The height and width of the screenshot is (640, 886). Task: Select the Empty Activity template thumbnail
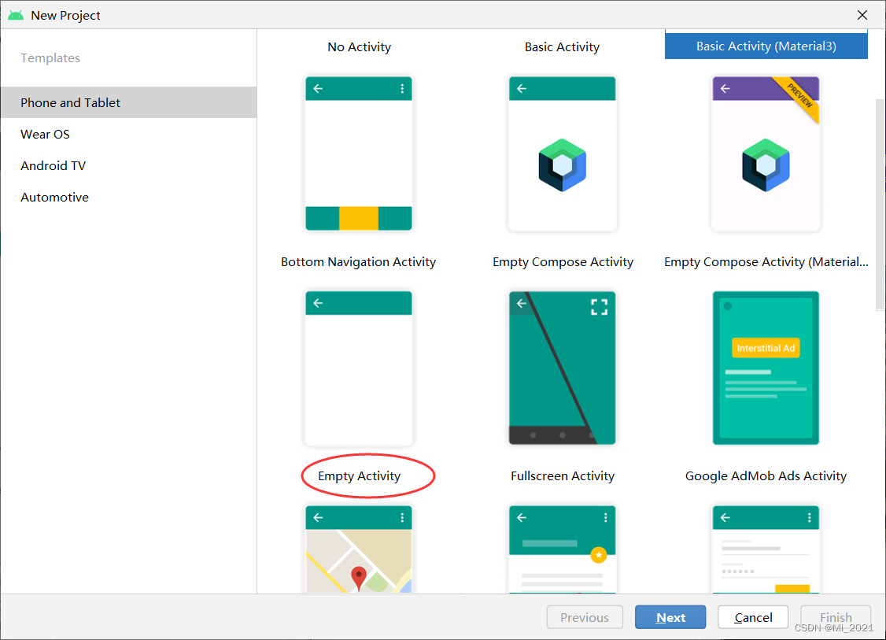[x=359, y=368]
